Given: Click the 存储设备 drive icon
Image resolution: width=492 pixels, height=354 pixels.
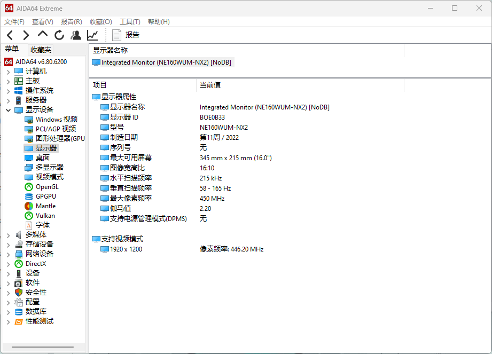Looking at the screenshot, I should (19, 244).
